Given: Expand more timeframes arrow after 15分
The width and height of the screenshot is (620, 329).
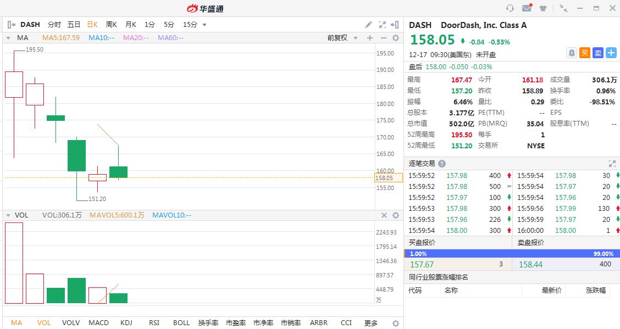Looking at the screenshot, I should point(204,25).
